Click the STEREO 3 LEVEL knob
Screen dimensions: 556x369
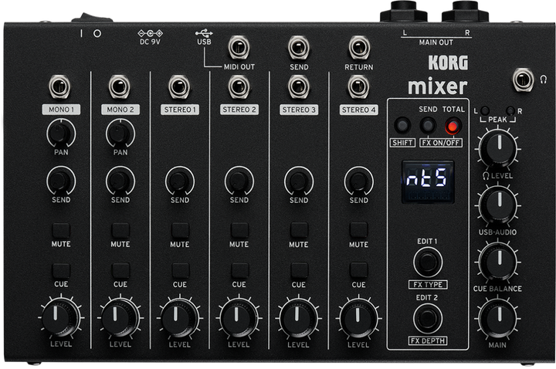[x=299, y=317]
